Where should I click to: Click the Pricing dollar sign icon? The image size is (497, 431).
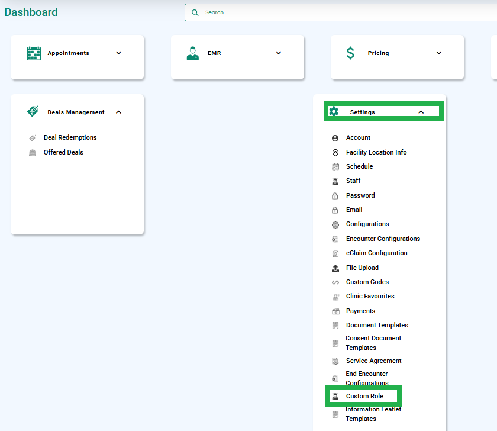[350, 53]
